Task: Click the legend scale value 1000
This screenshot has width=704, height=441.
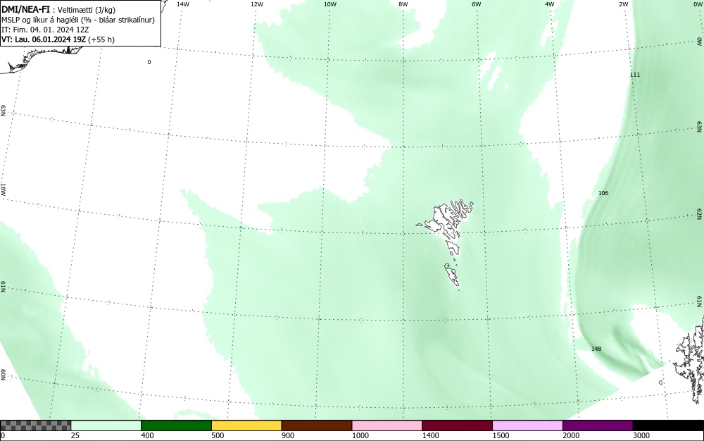Action: pyautogui.click(x=360, y=435)
